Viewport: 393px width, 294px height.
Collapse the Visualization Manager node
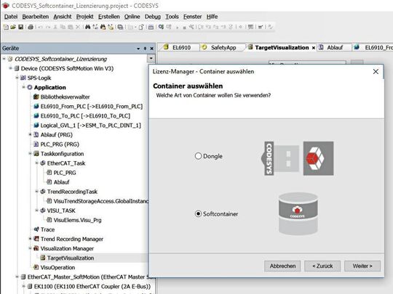tap(30, 248)
